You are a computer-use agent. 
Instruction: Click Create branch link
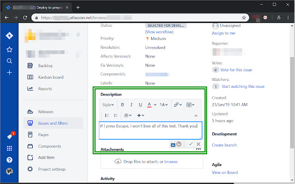(x=224, y=145)
